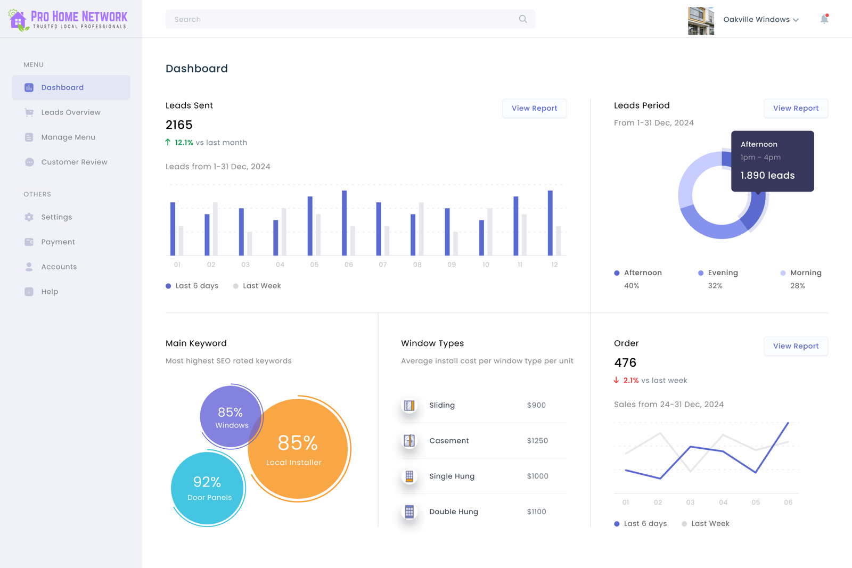This screenshot has width=852, height=568.
Task: Open Customer Review chat icon
Action: [29, 162]
